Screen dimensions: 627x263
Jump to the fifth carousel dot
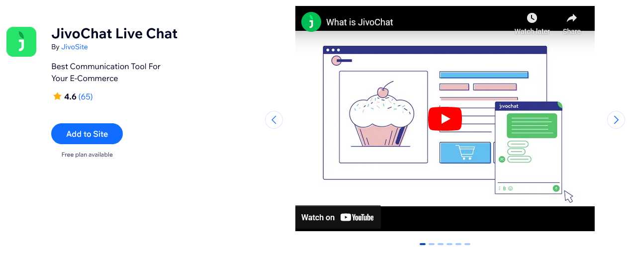[458, 244]
